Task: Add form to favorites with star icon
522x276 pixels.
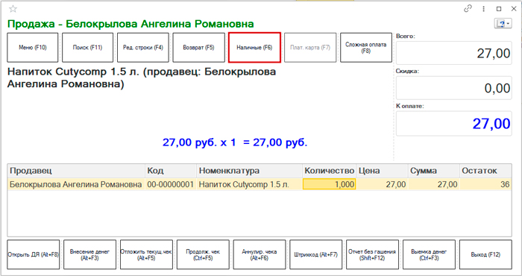Action: coord(13,9)
